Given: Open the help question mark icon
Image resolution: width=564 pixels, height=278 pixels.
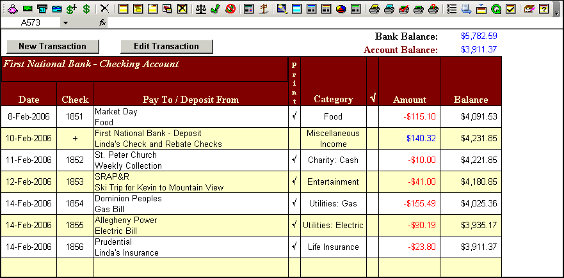Looking at the screenshot, I should coord(544,9).
